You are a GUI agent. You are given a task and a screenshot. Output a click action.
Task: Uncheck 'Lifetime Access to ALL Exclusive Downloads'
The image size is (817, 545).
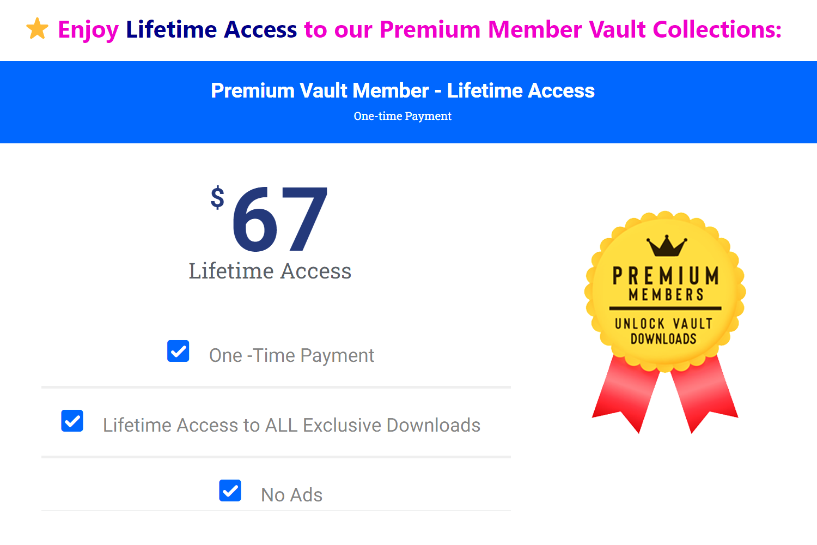coord(72,421)
